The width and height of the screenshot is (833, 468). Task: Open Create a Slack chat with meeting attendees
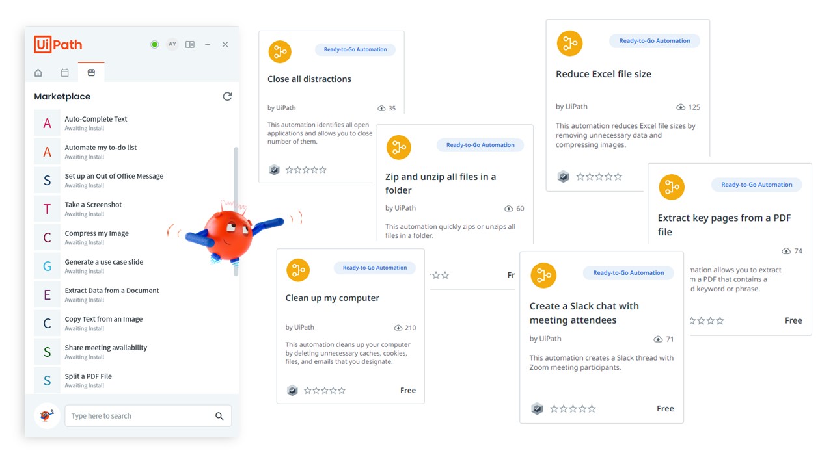tap(584, 313)
